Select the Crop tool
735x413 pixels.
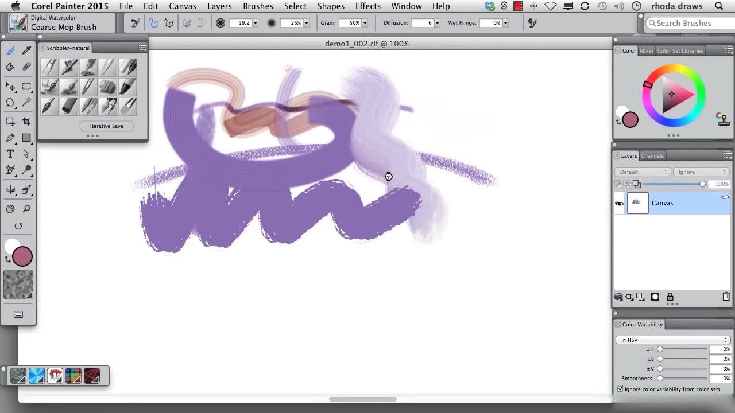26,122
